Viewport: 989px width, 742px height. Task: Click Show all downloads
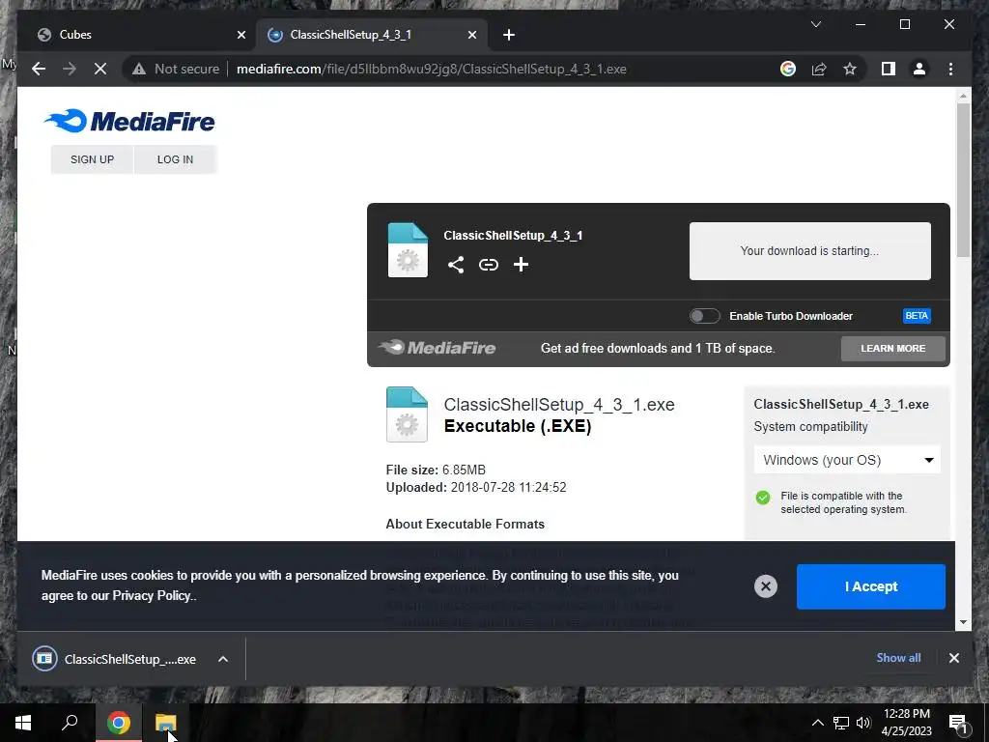click(x=898, y=657)
